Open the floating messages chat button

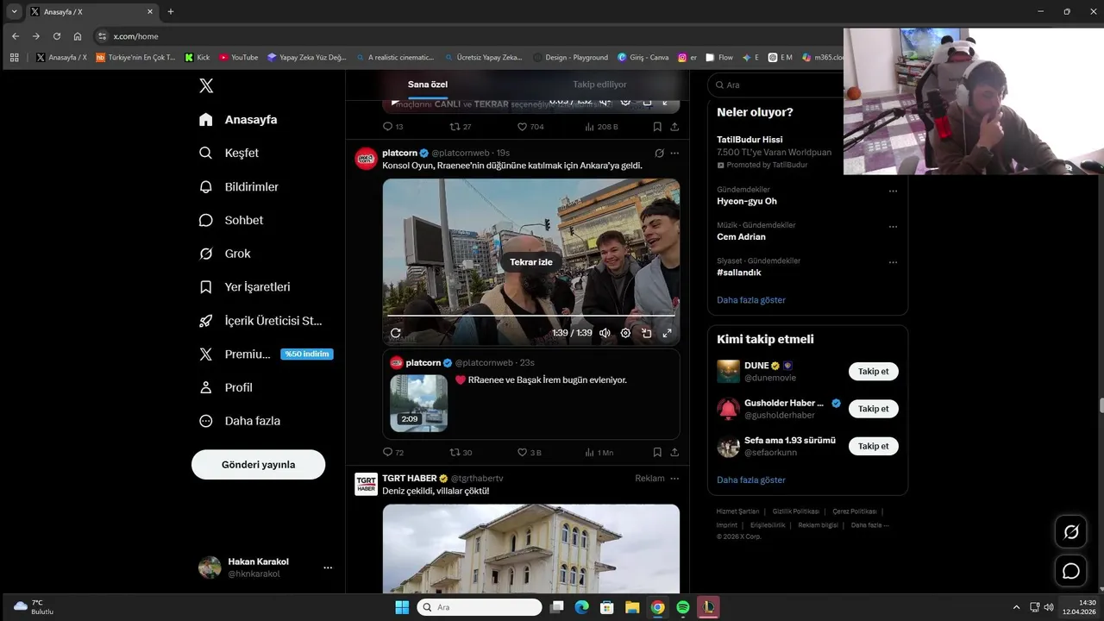point(1071,571)
